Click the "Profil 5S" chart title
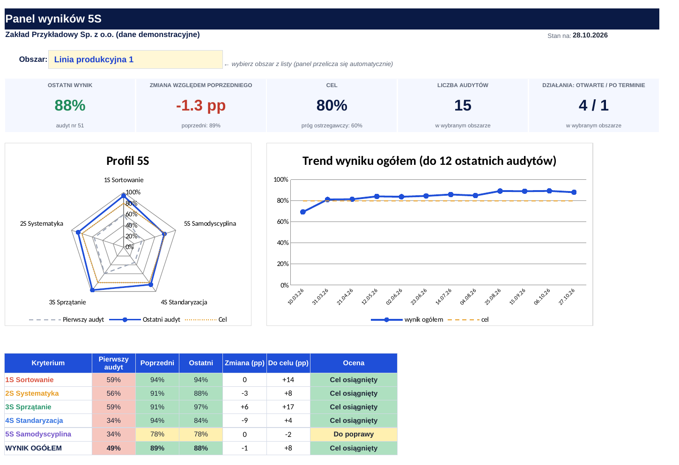Screen dimensions: 679x465 (127, 161)
